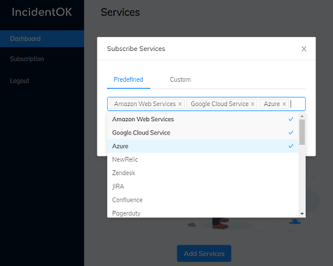
Task: Deselect Google Cloud Service checkmark in list
Action: click(291, 133)
